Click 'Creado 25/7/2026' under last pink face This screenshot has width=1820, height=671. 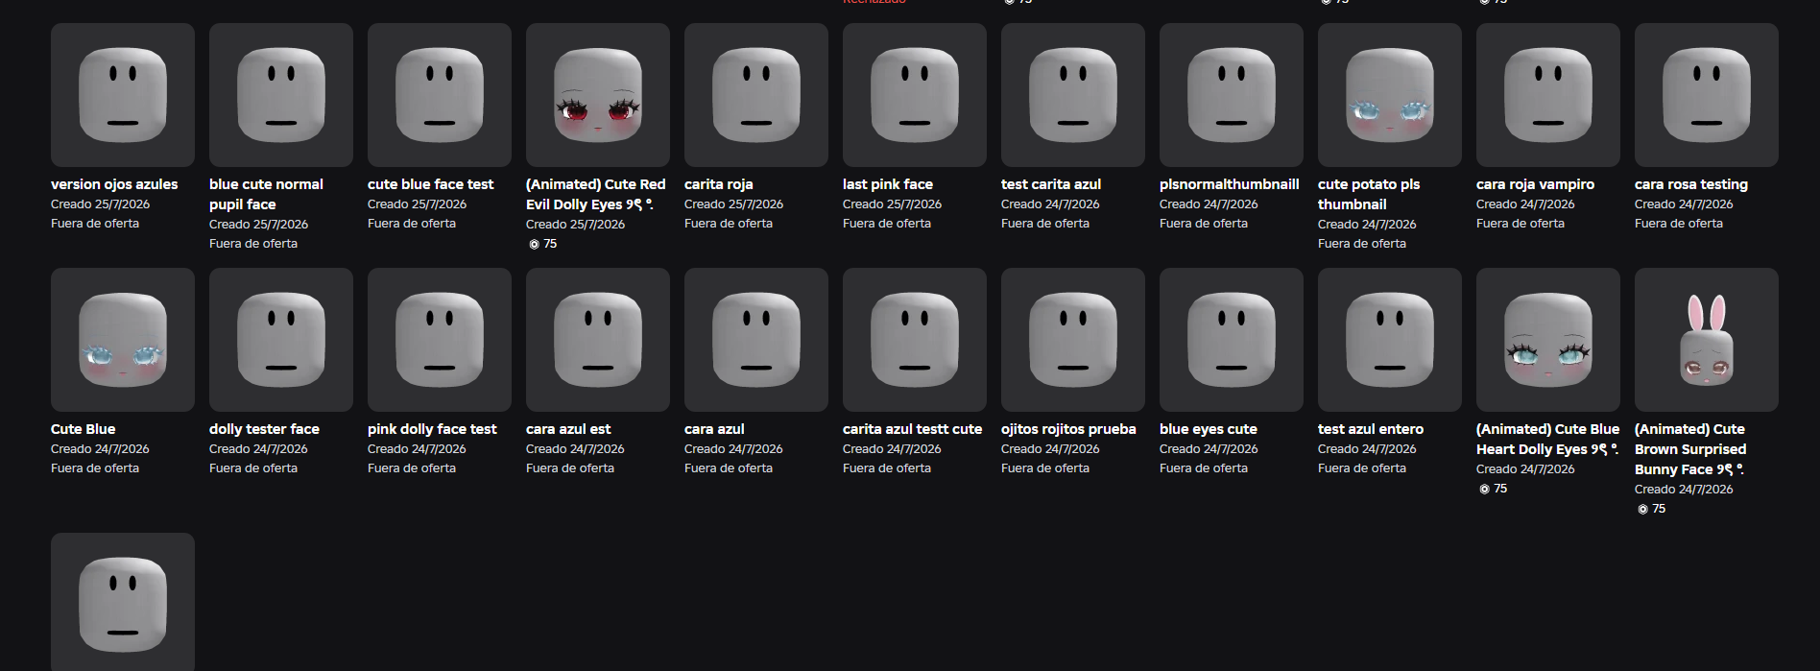(892, 204)
